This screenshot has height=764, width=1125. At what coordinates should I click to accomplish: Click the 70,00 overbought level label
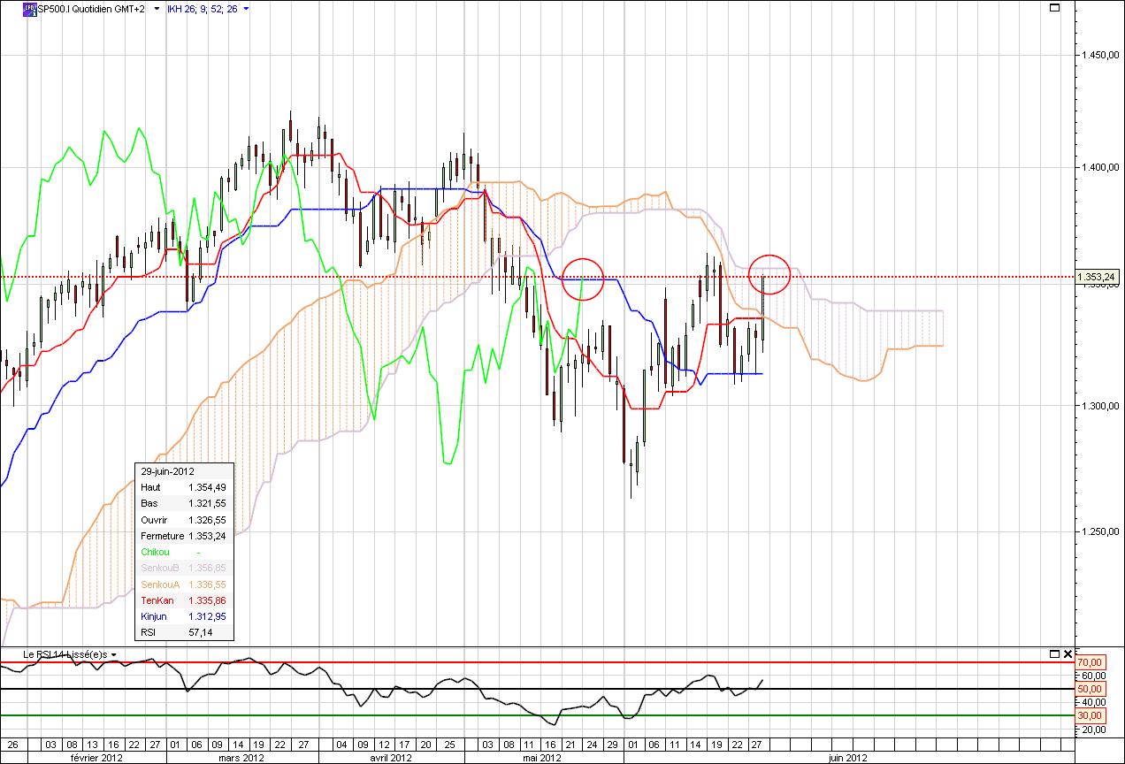(1090, 661)
